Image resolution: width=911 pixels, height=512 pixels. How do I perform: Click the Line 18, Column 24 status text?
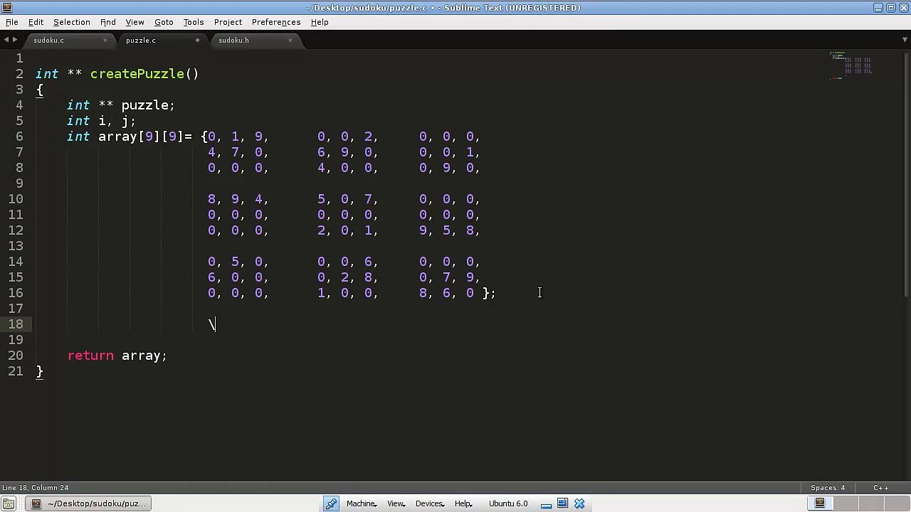pyautogui.click(x=36, y=488)
